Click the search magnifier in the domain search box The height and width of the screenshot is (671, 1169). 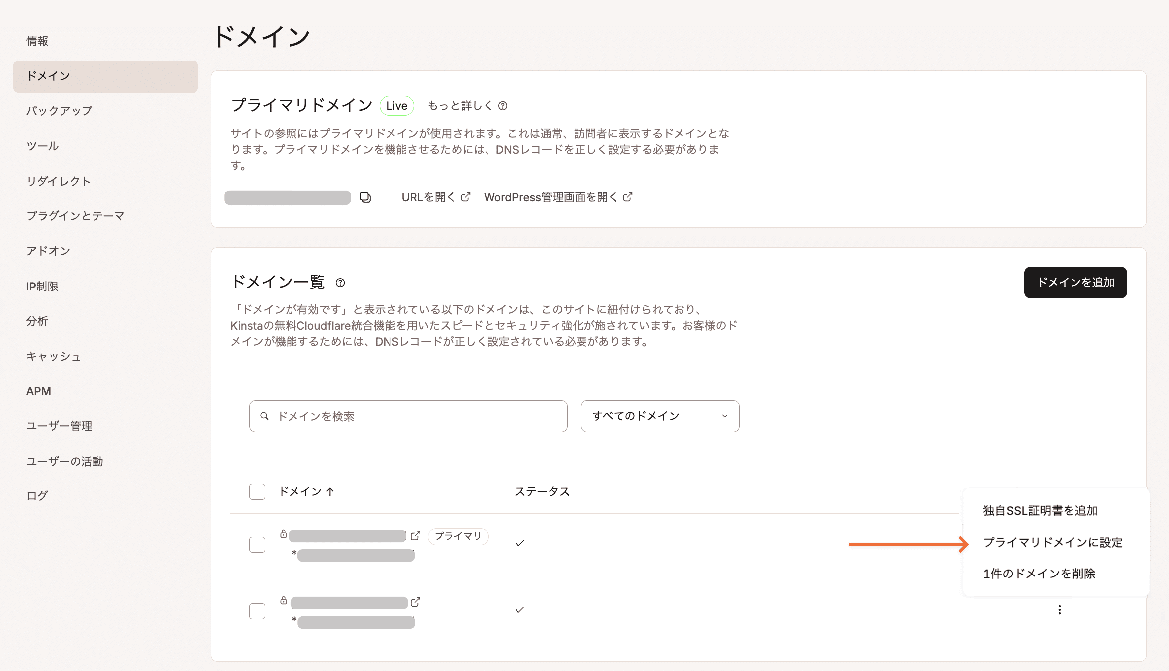pos(265,416)
